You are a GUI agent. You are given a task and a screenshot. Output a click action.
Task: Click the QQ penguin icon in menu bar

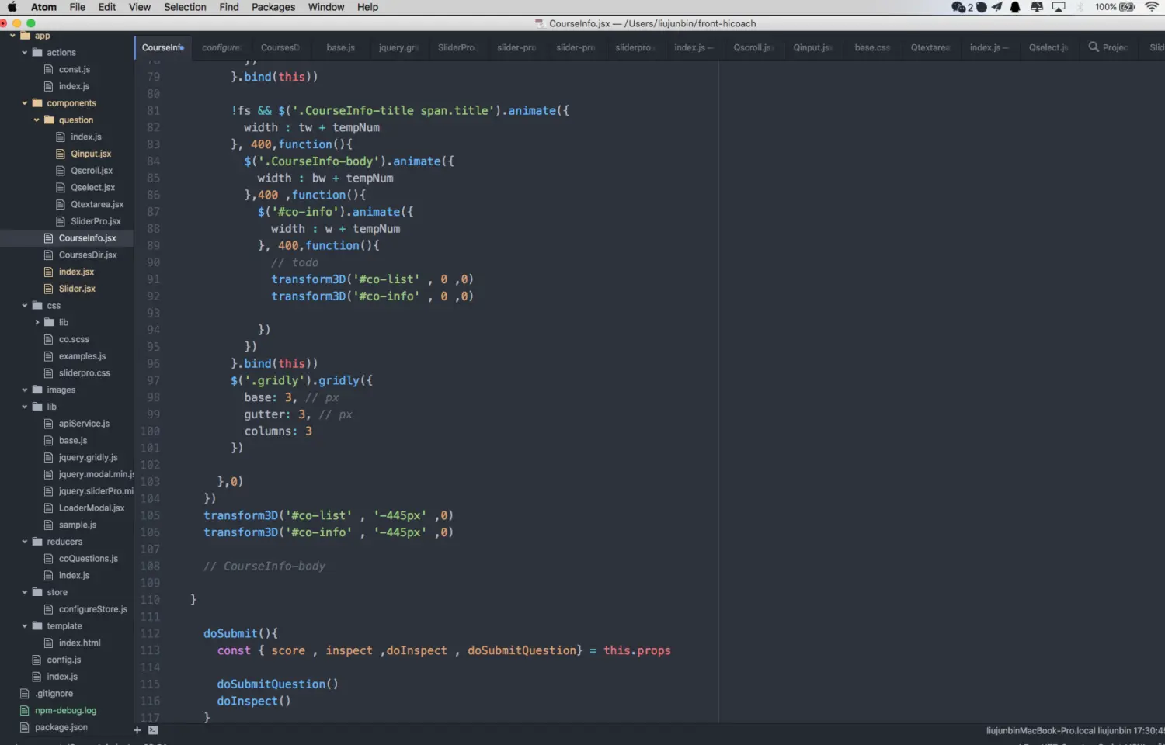[x=1015, y=7]
